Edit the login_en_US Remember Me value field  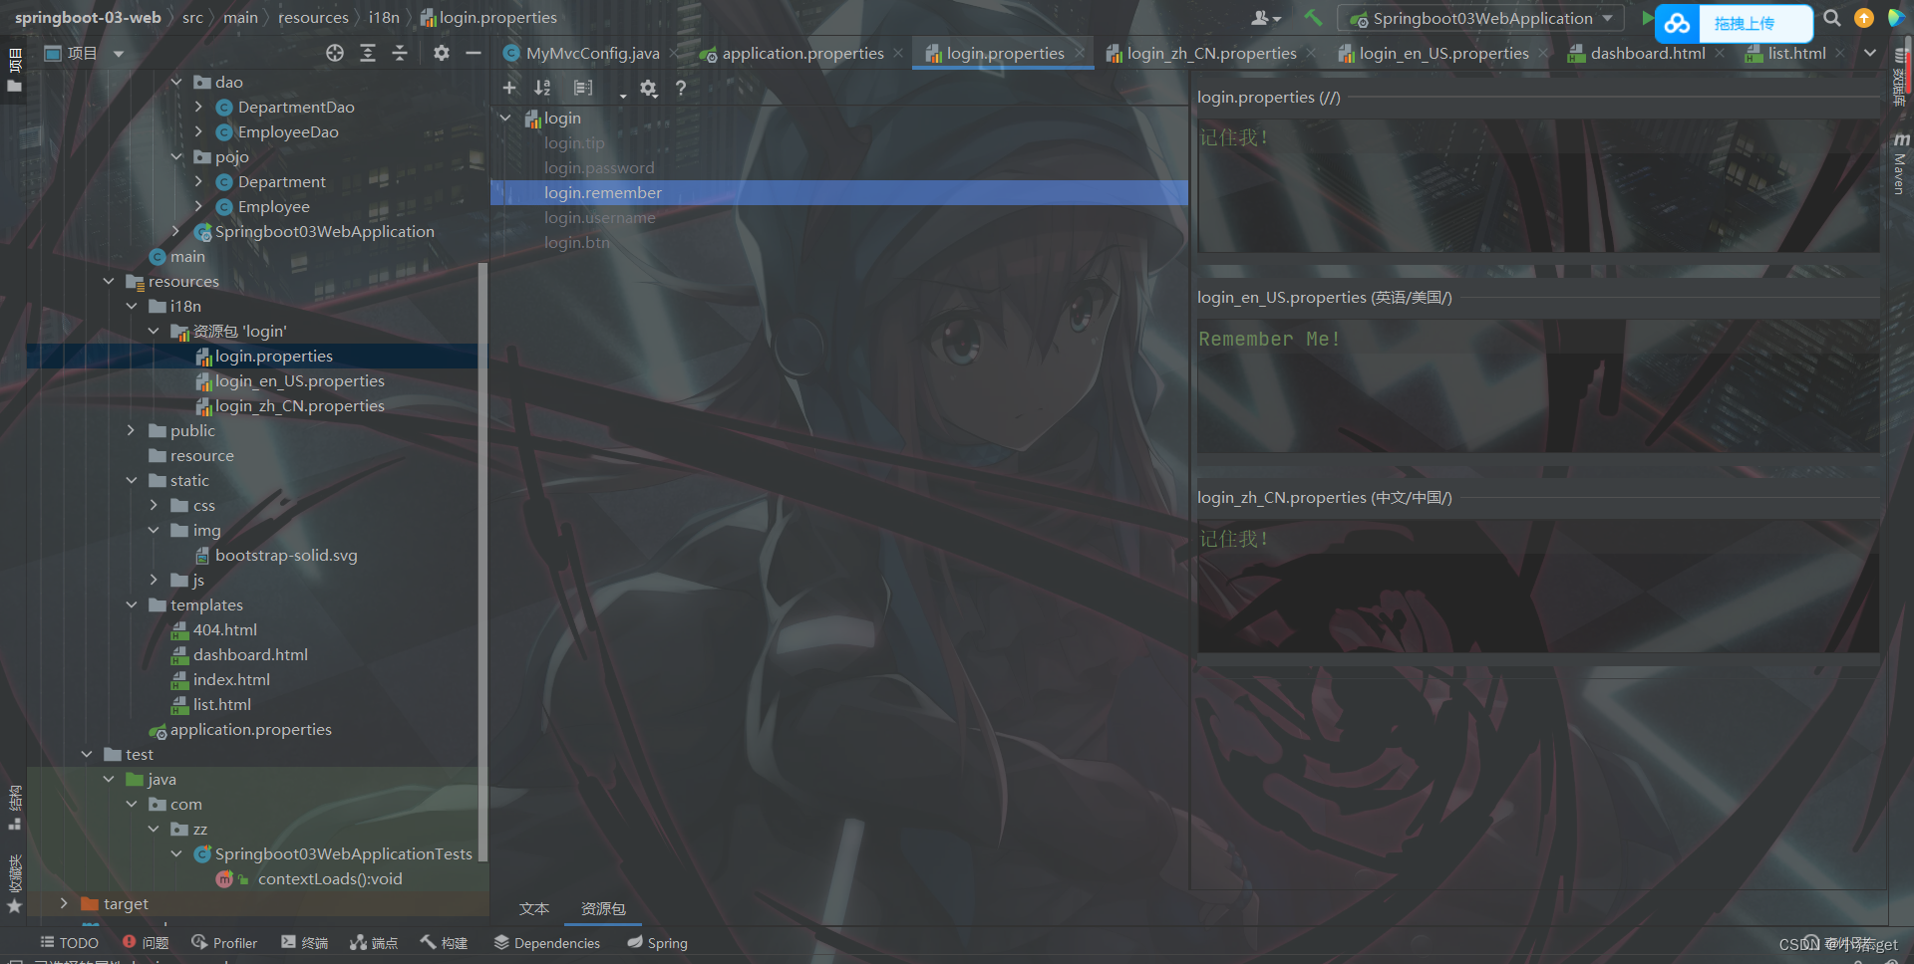click(1538, 386)
